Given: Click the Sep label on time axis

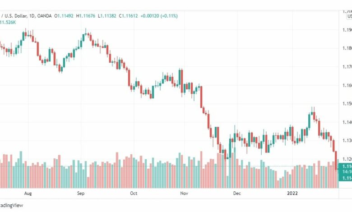Looking at the screenshot, I should 81,194.
